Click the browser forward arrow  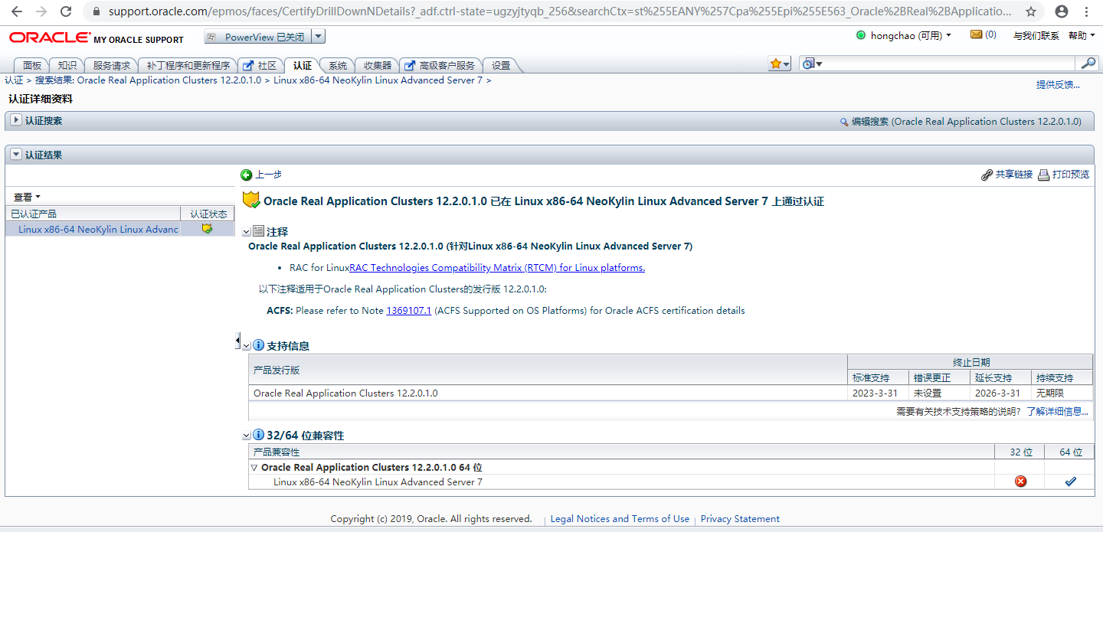click(41, 11)
